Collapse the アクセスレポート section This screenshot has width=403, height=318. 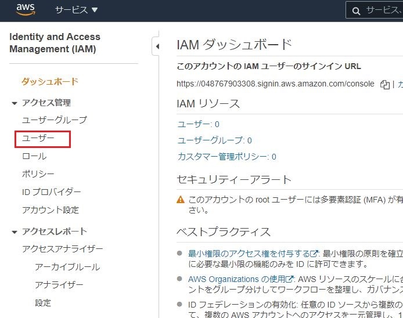pos(15,232)
